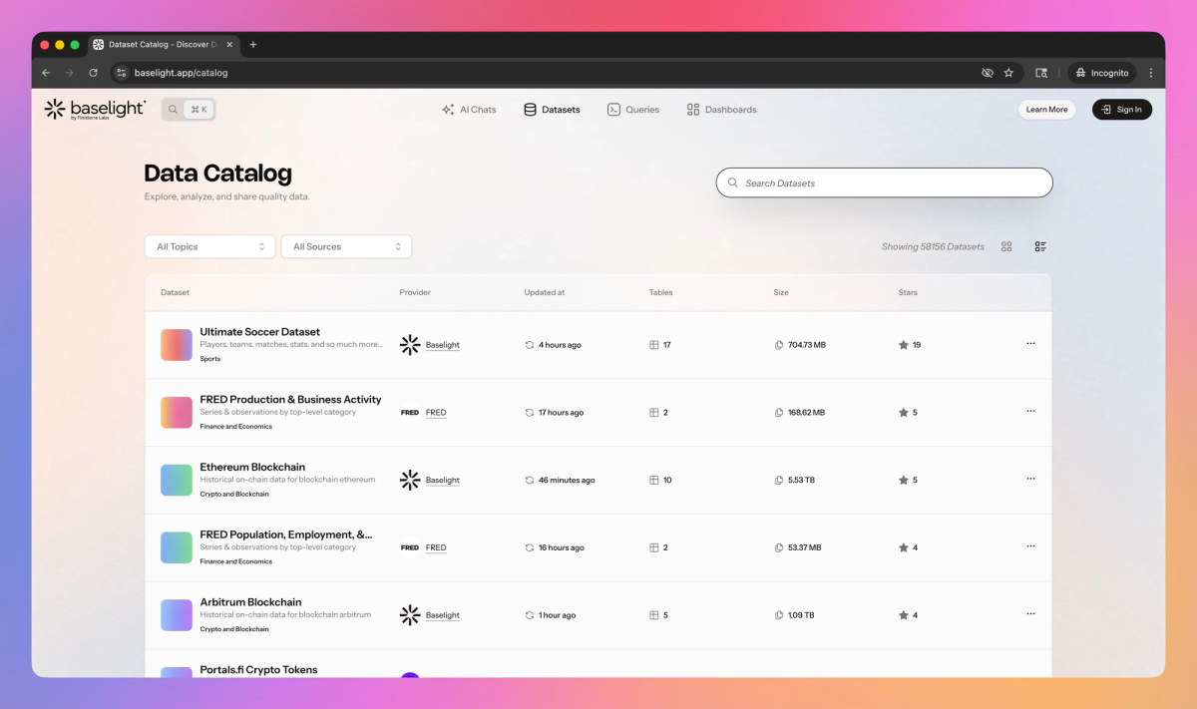This screenshot has width=1197, height=709.
Task: Click the Updated at column header
Action: point(545,293)
